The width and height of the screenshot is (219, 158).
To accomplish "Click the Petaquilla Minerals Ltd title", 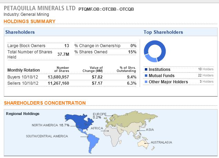I will [39, 8].
